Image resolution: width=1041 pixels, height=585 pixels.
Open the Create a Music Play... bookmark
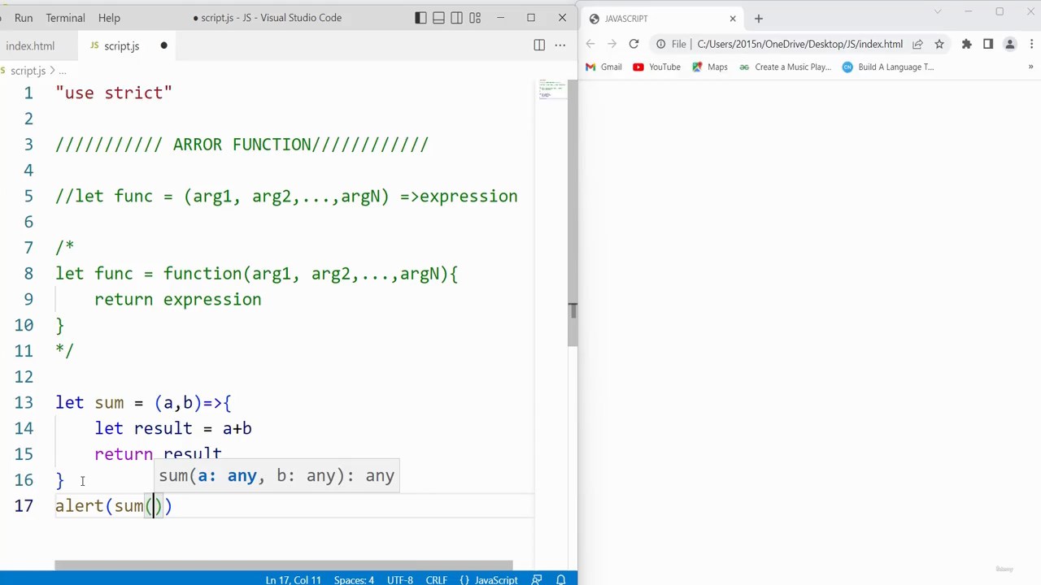786,67
